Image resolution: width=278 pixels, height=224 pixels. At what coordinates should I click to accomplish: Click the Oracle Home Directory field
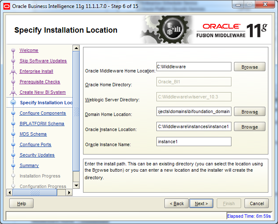pos(194,82)
